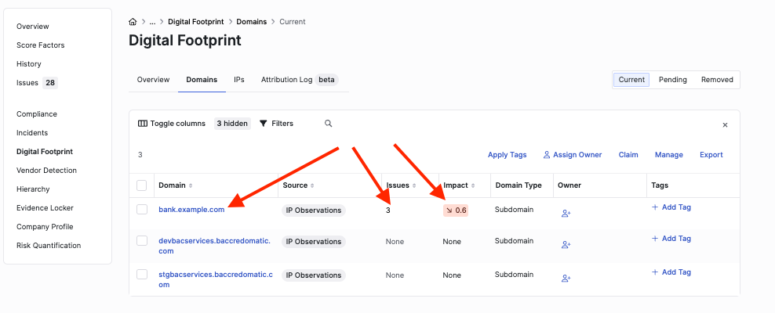Expand collapsed breadcrumb ellipsis
The height and width of the screenshot is (313, 775).
tap(152, 22)
